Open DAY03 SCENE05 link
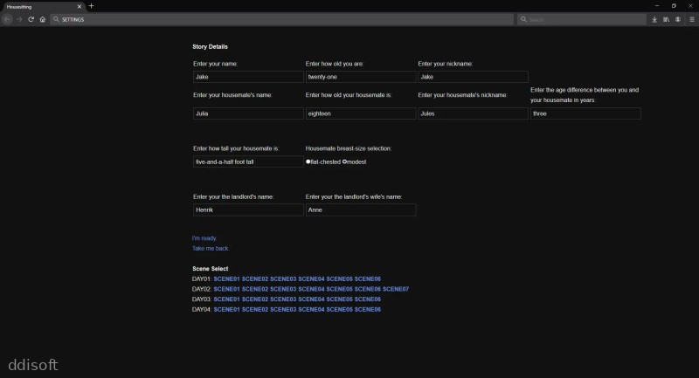 (x=339, y=299)
